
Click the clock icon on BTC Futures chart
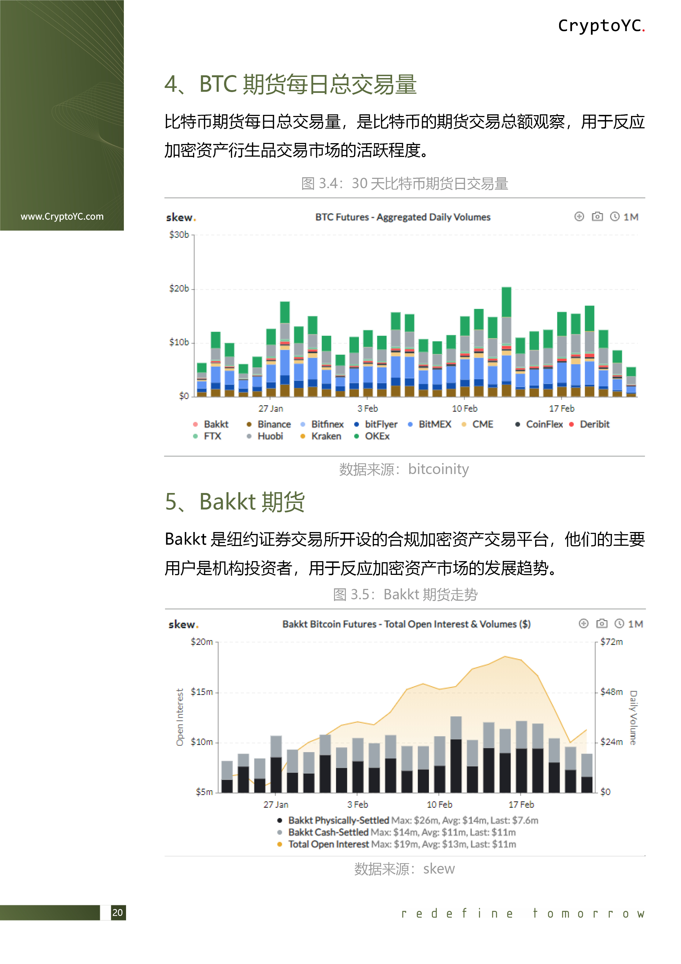click(615, 217)
